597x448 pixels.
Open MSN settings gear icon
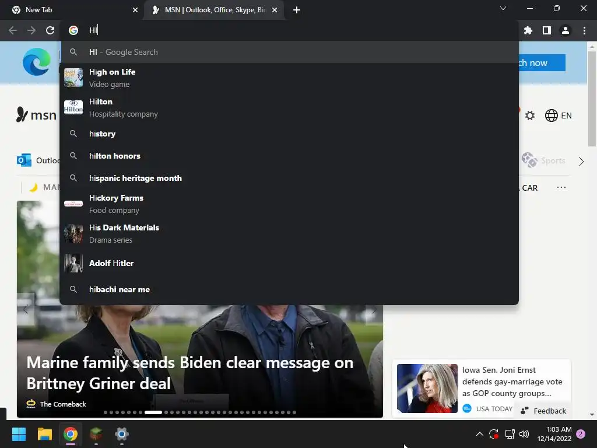pos(530,116)
